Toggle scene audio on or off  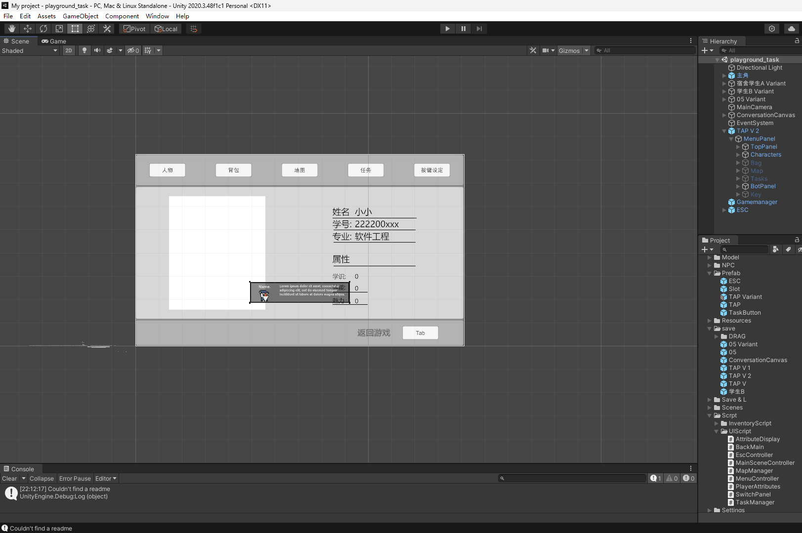coord(97,50)
